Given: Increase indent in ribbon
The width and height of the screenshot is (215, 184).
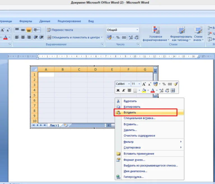Looking at the screenshot, I should coord(41,37).
